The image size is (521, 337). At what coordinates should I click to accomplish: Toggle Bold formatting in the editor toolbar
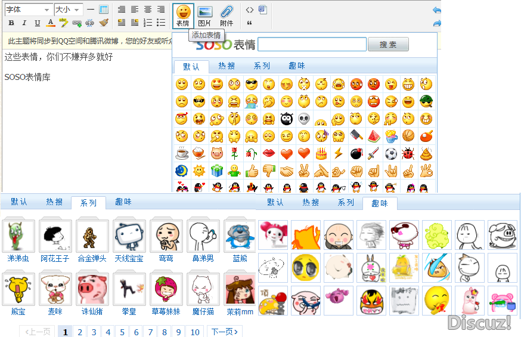[x=11, y=23]
